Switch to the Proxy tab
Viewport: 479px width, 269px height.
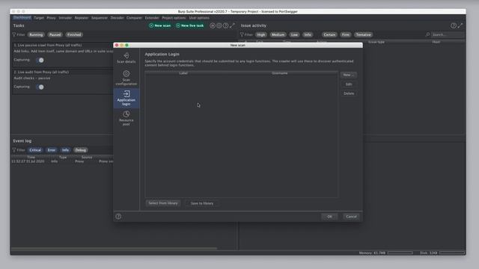coord(52,18)
